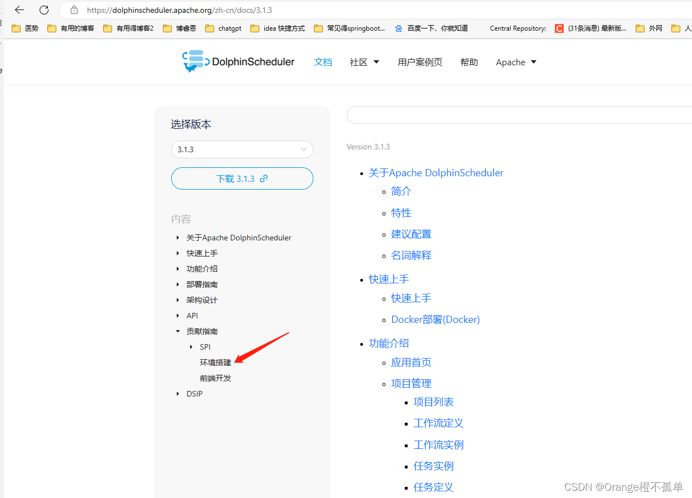Go back with the browser back arrow

click(20, 10)
